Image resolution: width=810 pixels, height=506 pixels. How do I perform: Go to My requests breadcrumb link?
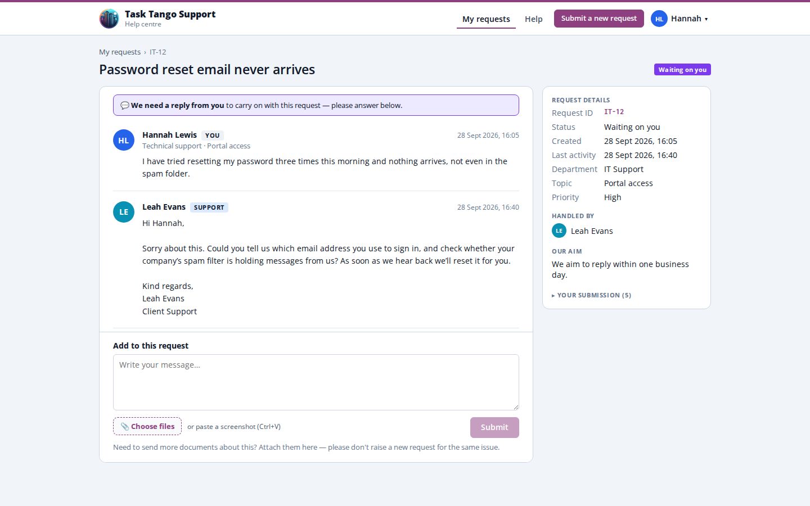120,52
